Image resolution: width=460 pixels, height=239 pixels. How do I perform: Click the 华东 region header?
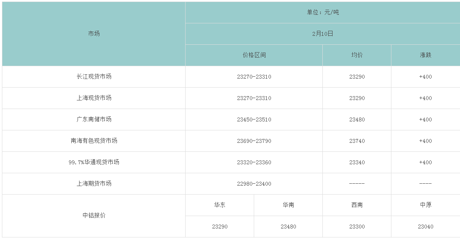coord(220,205)
